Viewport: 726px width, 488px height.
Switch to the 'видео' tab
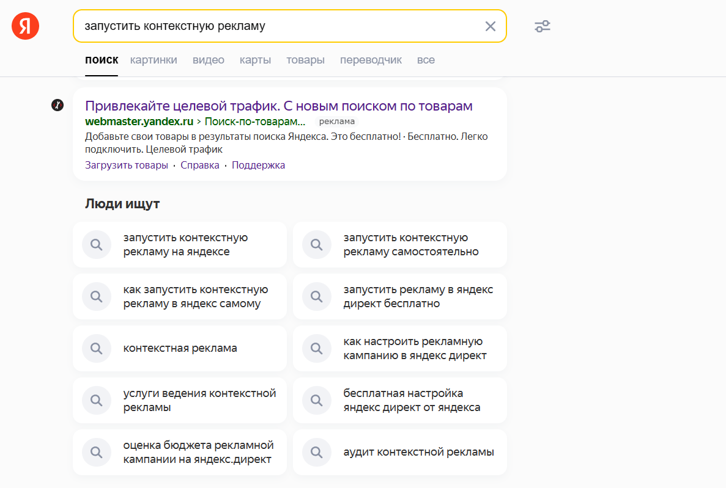tap(209, 60)
